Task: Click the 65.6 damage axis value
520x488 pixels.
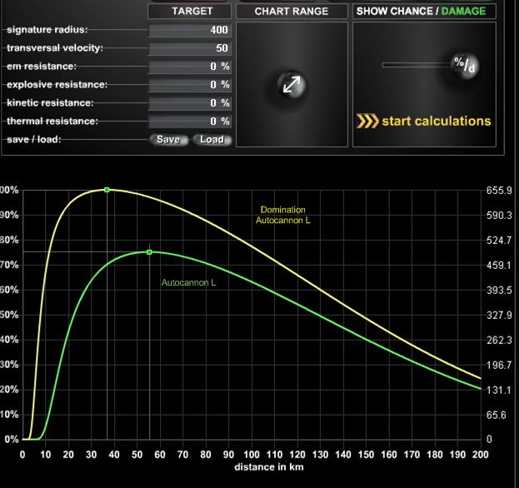Action: tap(497, 415)
